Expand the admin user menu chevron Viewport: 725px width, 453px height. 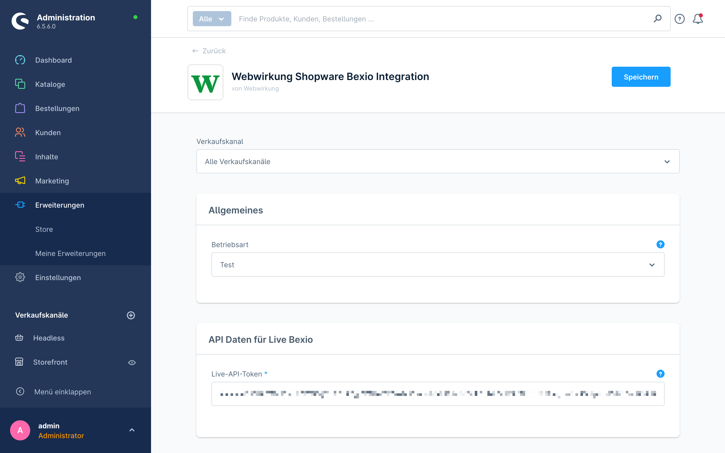pyautogui.click(x=132, y=430)
